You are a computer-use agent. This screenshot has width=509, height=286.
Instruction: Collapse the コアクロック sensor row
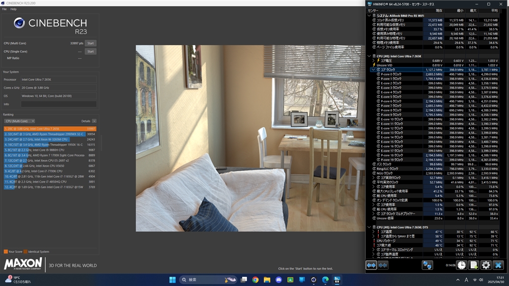pos(373,70)
